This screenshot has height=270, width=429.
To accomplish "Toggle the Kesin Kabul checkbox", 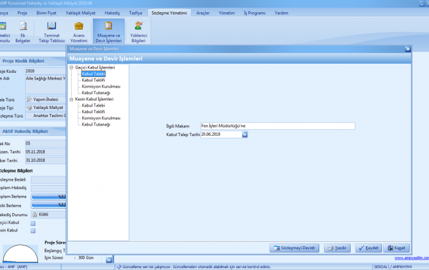I will pos(33,231).
